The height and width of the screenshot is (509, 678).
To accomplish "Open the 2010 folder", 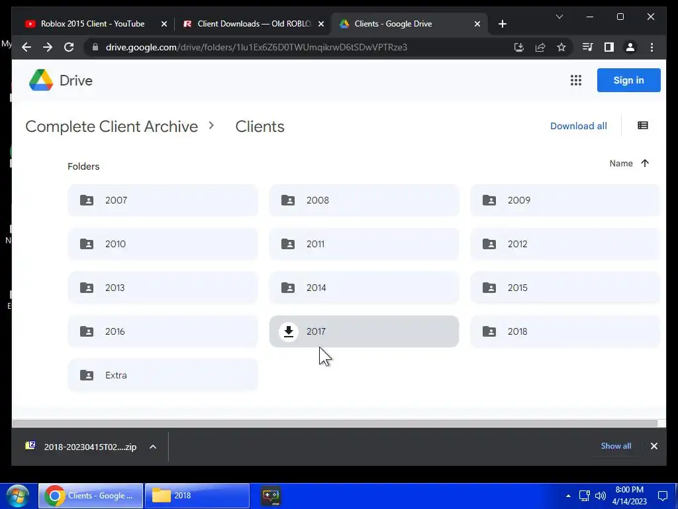I will click(163, 244).
